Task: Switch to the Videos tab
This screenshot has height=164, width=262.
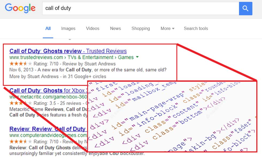Action: click(x=93, y=28)
